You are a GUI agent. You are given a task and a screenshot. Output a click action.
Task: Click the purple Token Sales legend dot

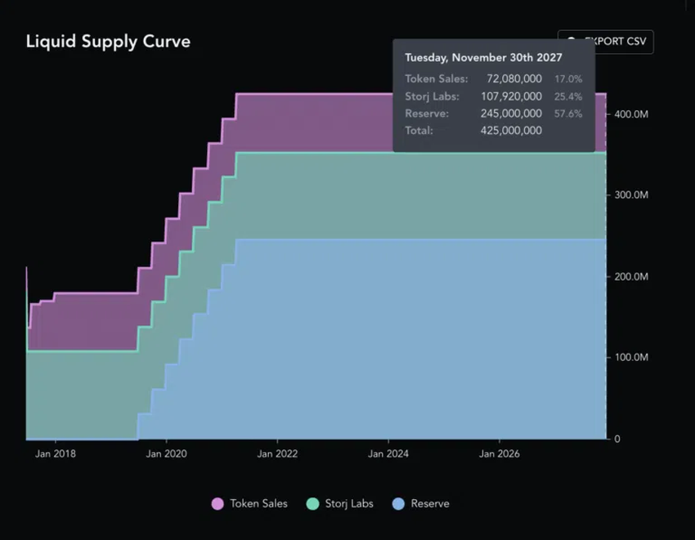(217, 504)
